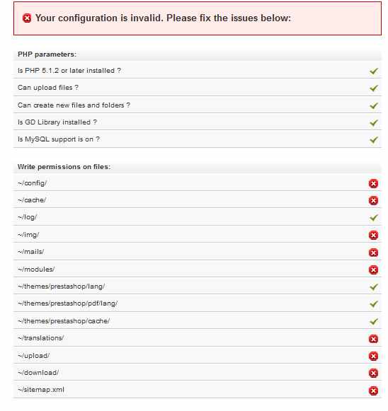Click the red X next to ~/cache/
The image size is (388, 411).
click(373, 200)
